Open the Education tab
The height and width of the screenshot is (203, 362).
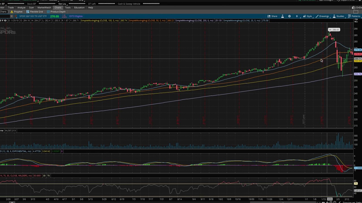tap(79, 8)
